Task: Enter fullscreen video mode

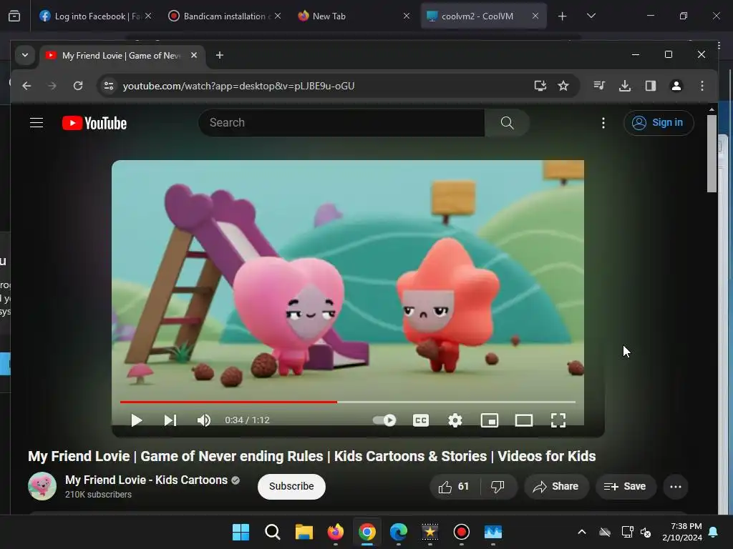Action: click(x=558, y=420)
